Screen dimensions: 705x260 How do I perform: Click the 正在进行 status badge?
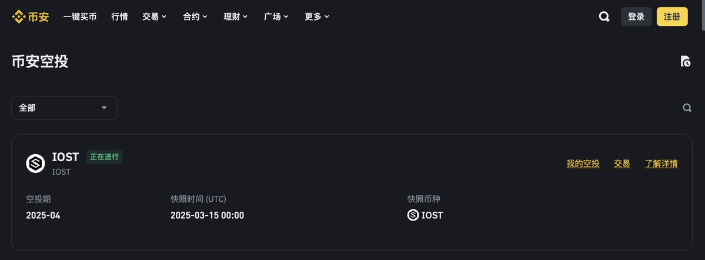pos(104,157)
